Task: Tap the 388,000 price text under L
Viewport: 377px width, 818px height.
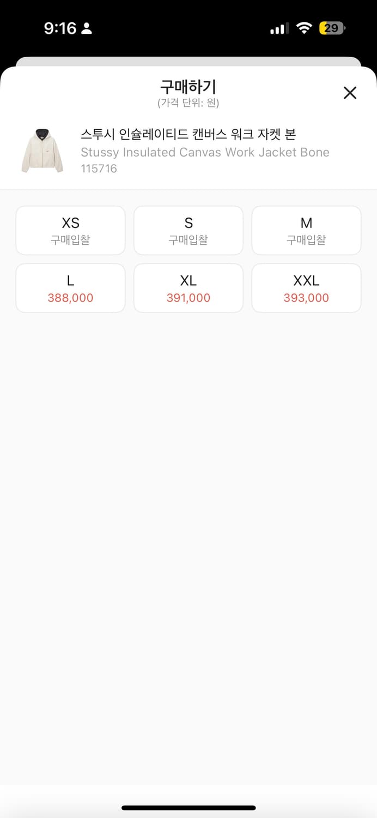Action: click(70, 298)
